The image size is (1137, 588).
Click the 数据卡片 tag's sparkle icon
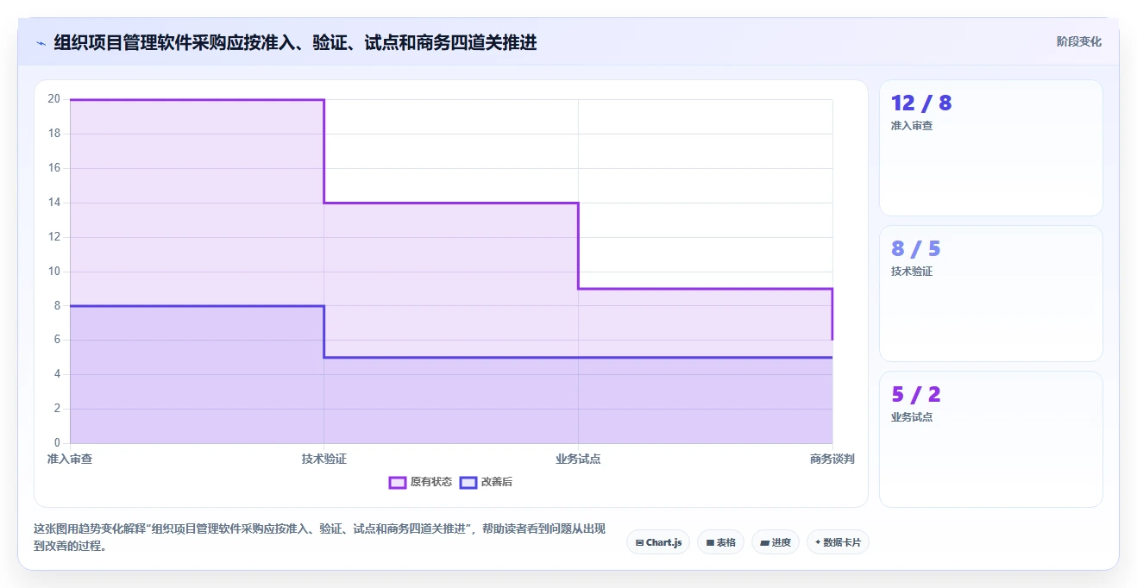(818, 542)
